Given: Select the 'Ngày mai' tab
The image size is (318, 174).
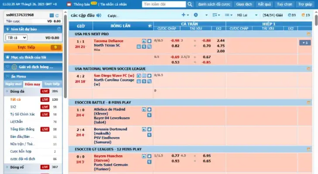Looking at the screenshot, I should click(13, 84).
